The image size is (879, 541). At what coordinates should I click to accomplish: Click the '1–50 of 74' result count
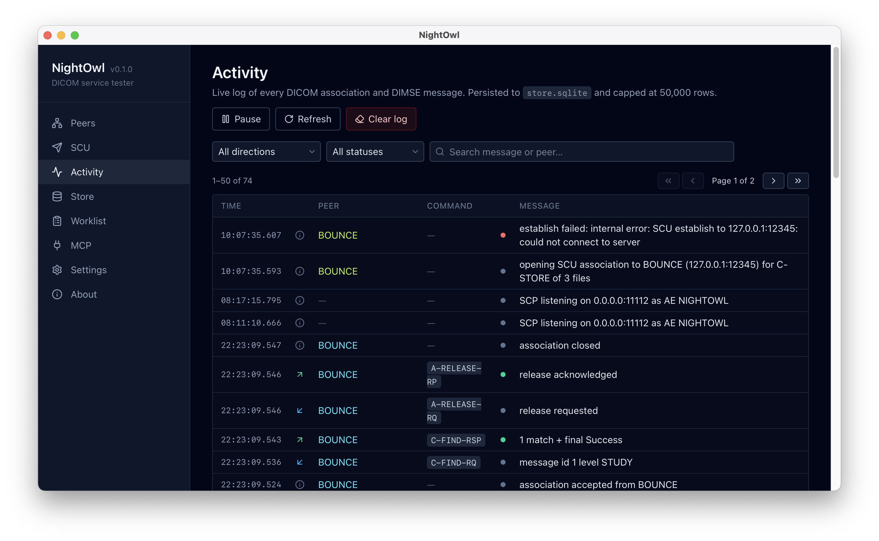[232, 181]
